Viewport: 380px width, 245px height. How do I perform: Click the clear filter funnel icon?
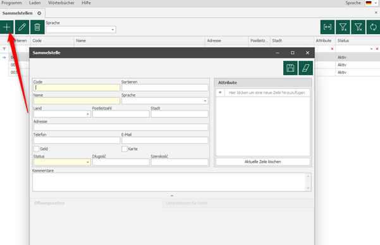358,27
